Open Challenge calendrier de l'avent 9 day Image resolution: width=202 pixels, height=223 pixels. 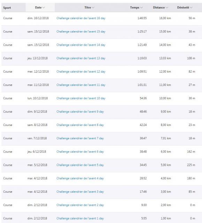[80, 112]
